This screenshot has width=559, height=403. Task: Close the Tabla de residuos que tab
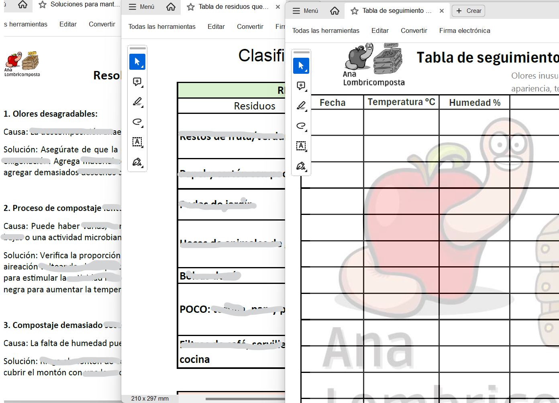click(278, 7)
